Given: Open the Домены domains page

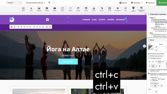Looking at the screenshot, I should pos(123,3).
